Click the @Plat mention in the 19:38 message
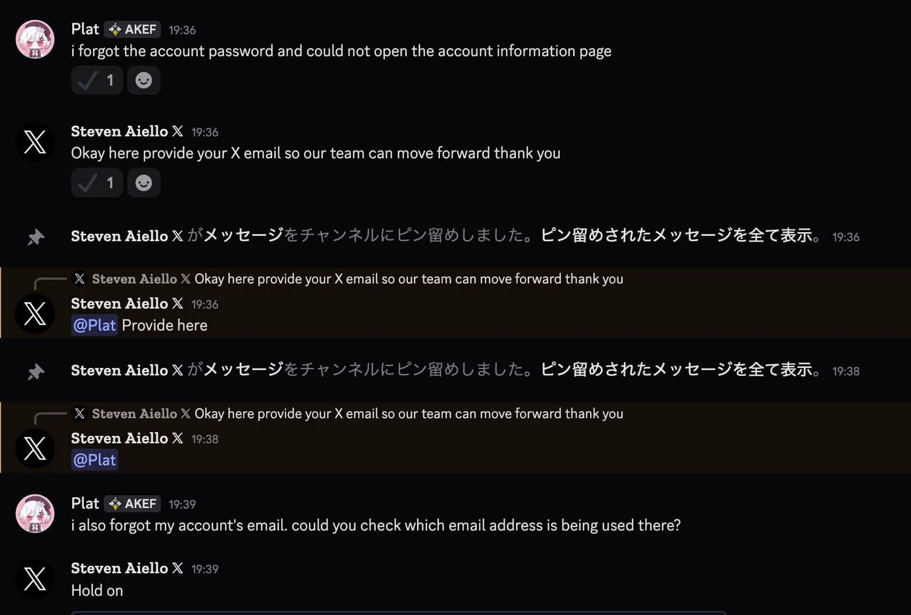This screenshot has height=615, width=911. click(94, 459)
